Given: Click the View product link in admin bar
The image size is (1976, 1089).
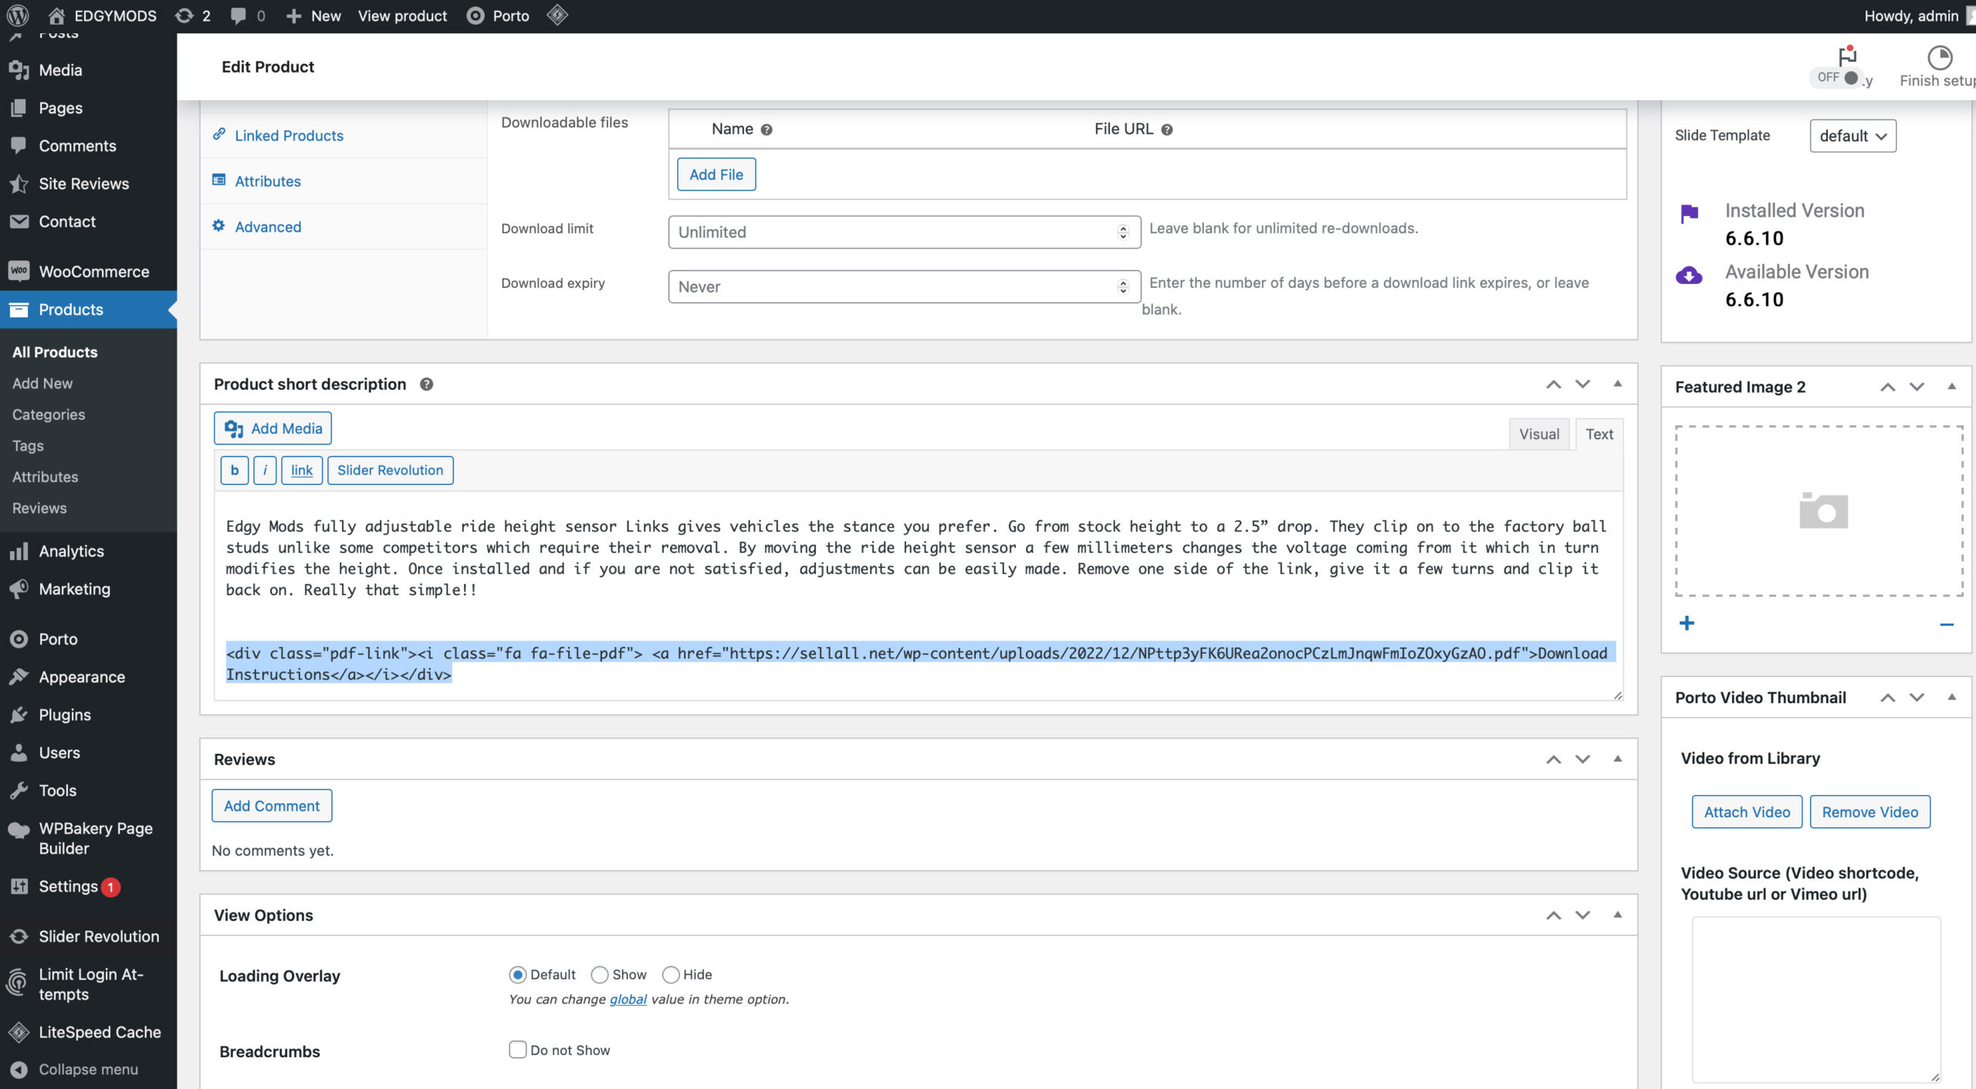Looking at the screenshot, I should [x=402, y=15].
